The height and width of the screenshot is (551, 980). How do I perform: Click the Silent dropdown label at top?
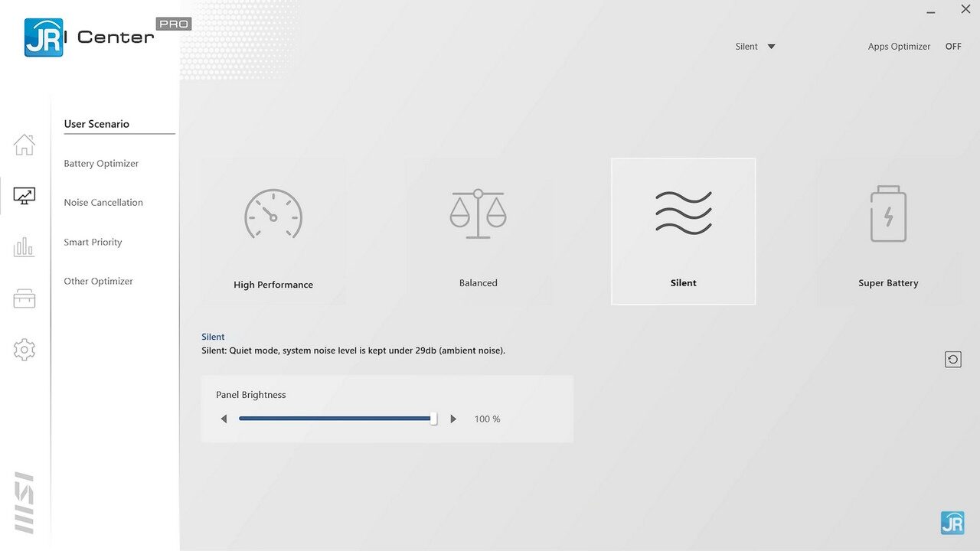click(x=746, y=47)
